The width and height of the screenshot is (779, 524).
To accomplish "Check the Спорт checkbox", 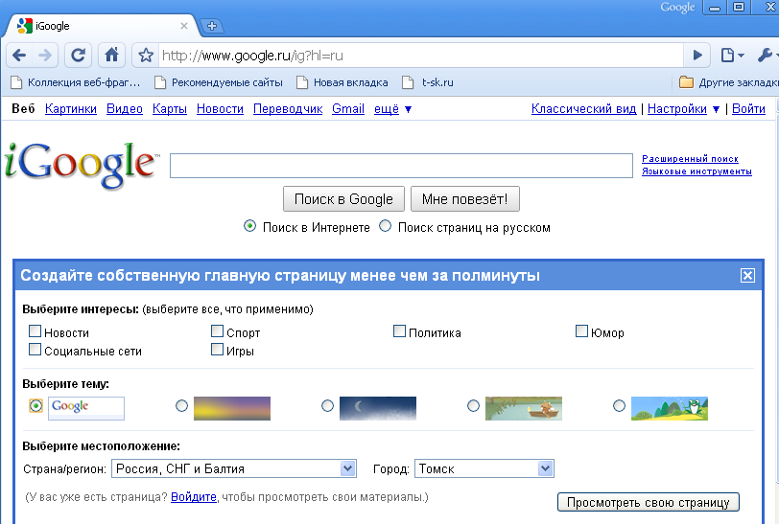I will [x=217, y=331].
